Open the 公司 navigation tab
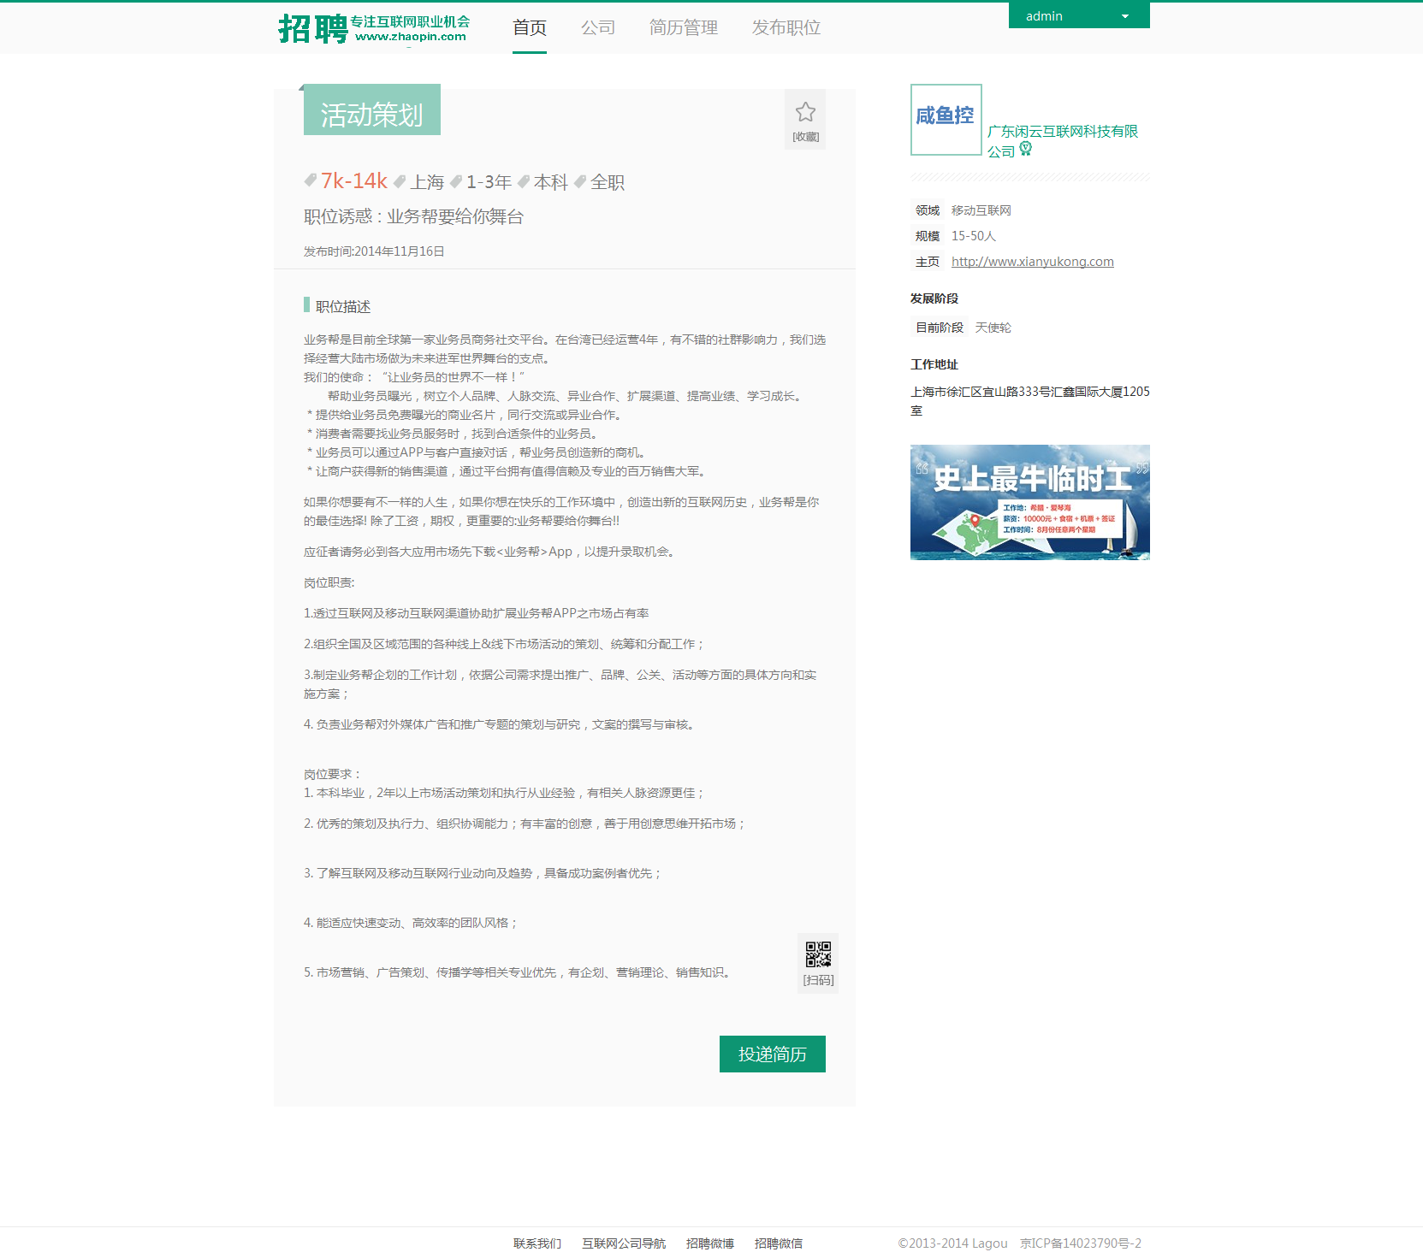Screen dimensions: 1423x1258 click(597, 28)
